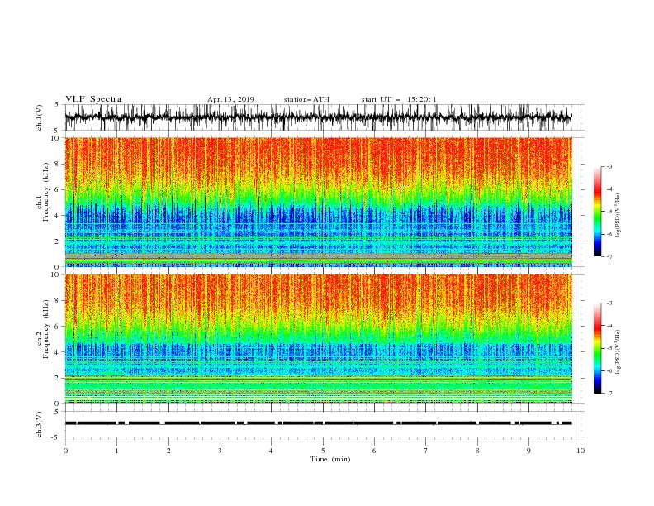Click the ch.1 spectrogram color scale bar
Viewport: 654px width, 506px height.
(x=597, y=212)
